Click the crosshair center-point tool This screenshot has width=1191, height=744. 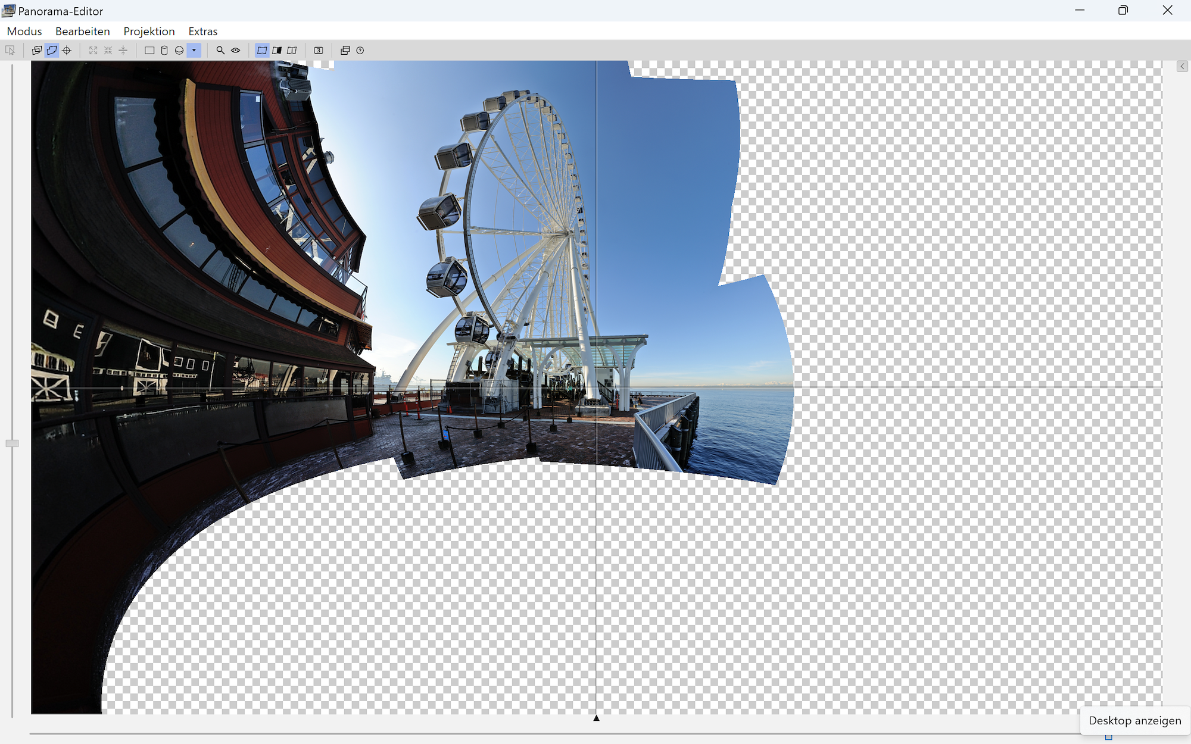[67, 51]
